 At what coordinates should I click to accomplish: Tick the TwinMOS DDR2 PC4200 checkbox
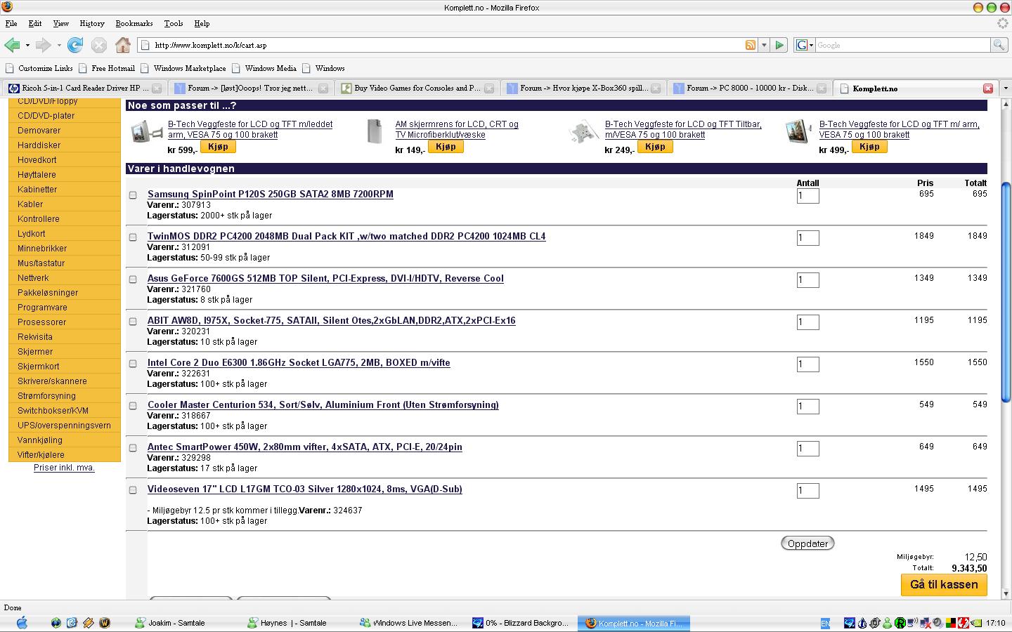coord(133,237)
